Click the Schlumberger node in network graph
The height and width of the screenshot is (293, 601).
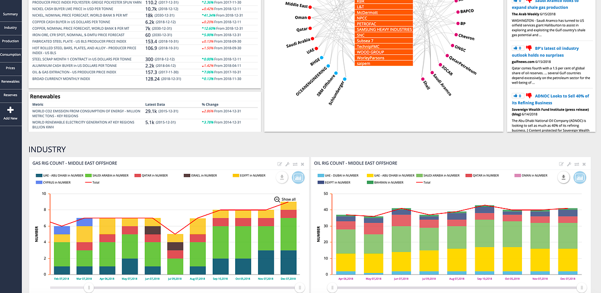[x=344, y=79]
